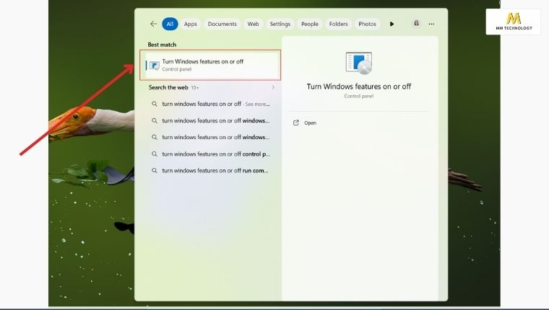Switch to the Apps filter tab
Image resolution: width=549 pixels, height=310 pixels.
(191, 24)
